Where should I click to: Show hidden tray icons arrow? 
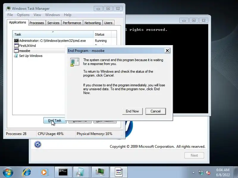pos(194,172)
